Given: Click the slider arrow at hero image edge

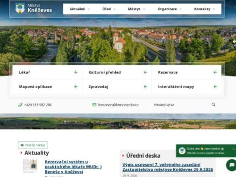Looking at the screenshot, I should (234, 42).
